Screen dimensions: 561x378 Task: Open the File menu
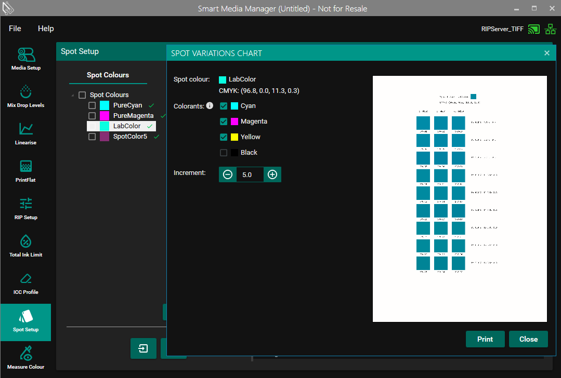coord(15,29)
